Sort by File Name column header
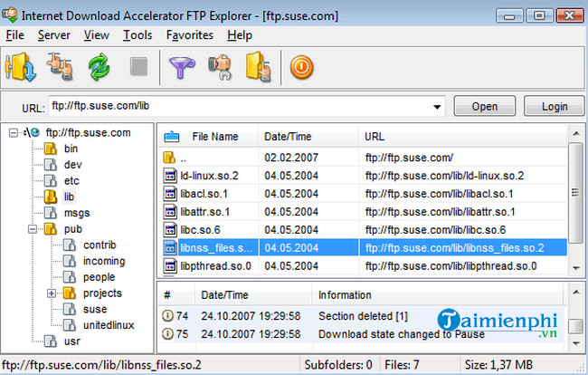Viewport: 588px width, 375px height. click(215, 137)
